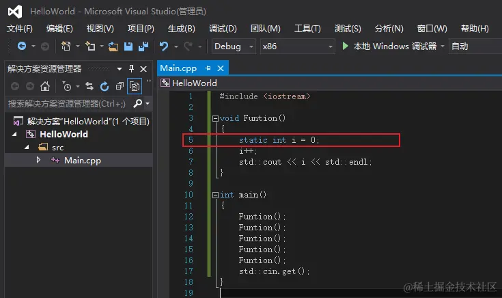The image size is (502, 298).
Task: Switch to the Main.cpp editor tab
Action: 178,68
